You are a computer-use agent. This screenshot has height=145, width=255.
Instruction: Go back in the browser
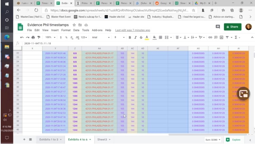coord(19,10)
